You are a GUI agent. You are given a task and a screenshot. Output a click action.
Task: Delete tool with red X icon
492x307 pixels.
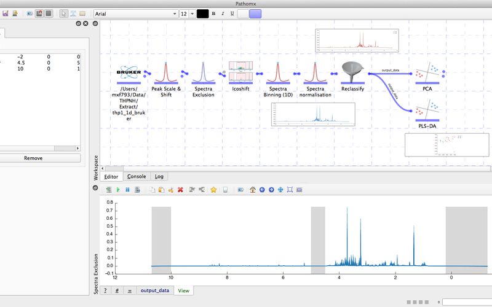180,190
